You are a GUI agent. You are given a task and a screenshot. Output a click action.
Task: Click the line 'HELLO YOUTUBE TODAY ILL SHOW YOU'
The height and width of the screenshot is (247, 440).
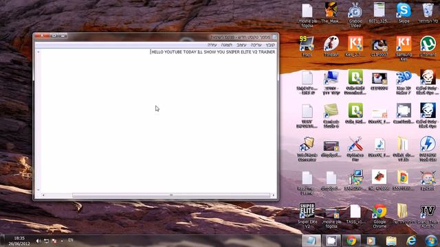point(188,52)
